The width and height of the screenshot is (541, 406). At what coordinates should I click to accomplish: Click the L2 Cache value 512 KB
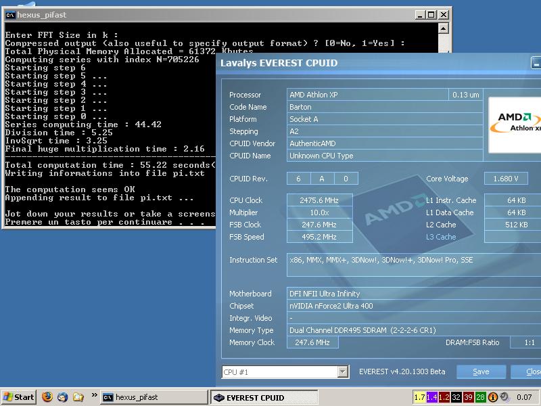[513, 225]
